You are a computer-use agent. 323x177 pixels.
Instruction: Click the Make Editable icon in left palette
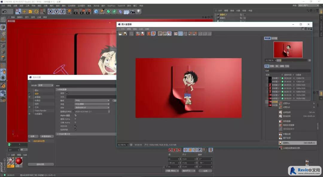click(3, 20)
